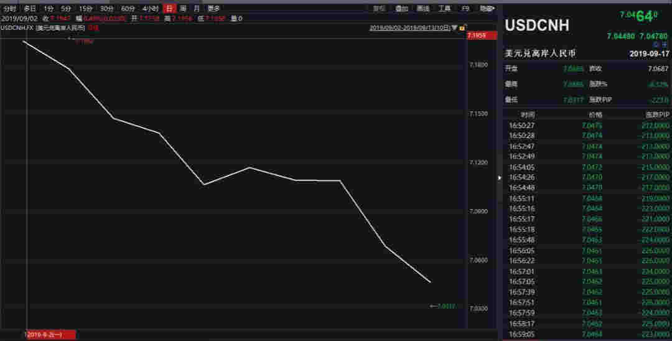Screen dimensions: 672x341
Task: Click the lock icon beside date range
Action: click(462, 28)
